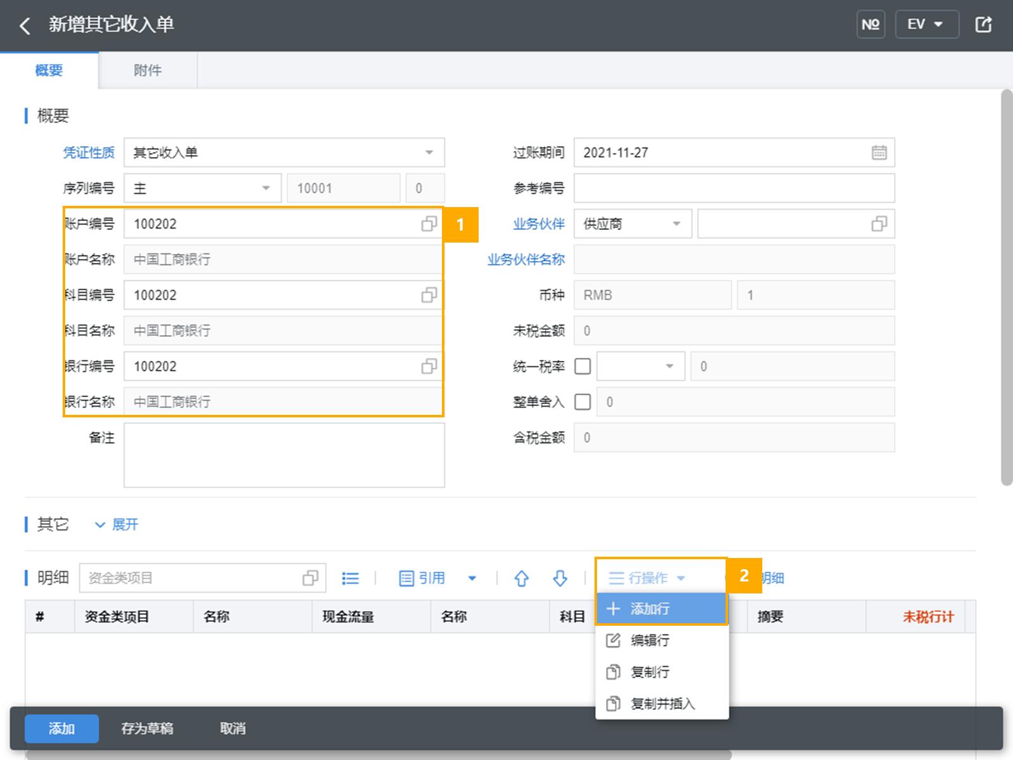Click the # column header
Screen dimensions: 1013x760
tap(49, 617)
